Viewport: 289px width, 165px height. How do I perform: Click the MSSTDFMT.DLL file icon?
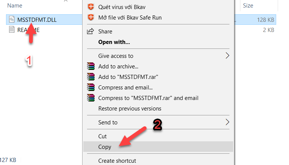pyautogui.click(x=11, y=19)
